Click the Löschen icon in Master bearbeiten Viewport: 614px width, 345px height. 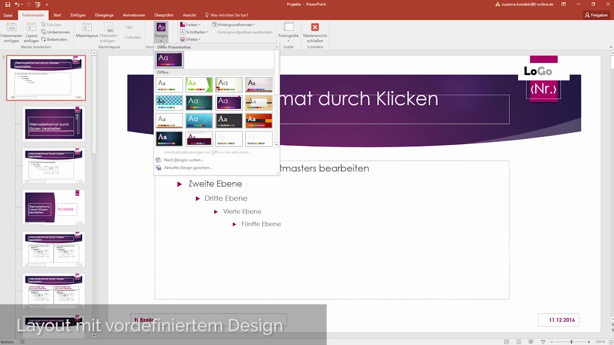click(44, 24)
